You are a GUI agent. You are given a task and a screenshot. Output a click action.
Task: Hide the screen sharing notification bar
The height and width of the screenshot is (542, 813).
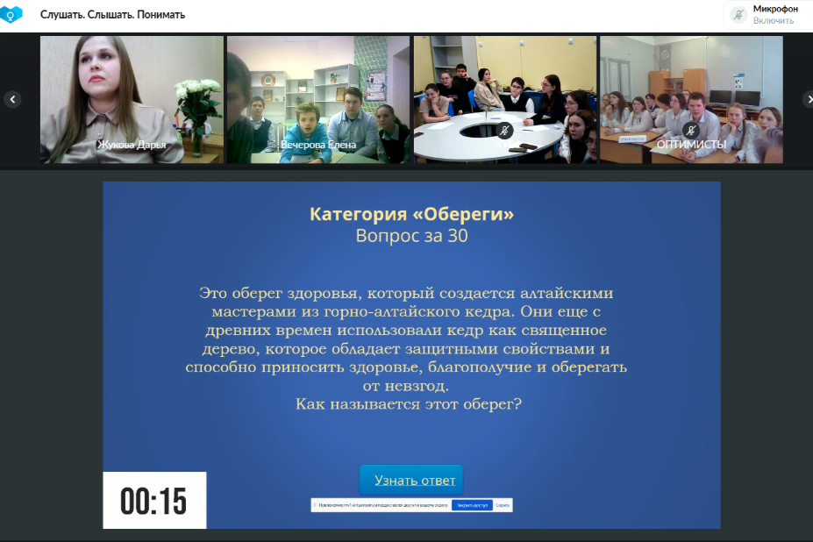point(503,506)
